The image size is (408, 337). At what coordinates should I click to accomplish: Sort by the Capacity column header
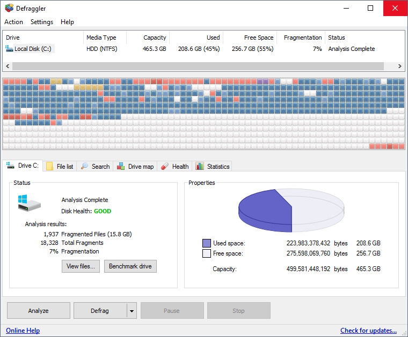[148, 38]
